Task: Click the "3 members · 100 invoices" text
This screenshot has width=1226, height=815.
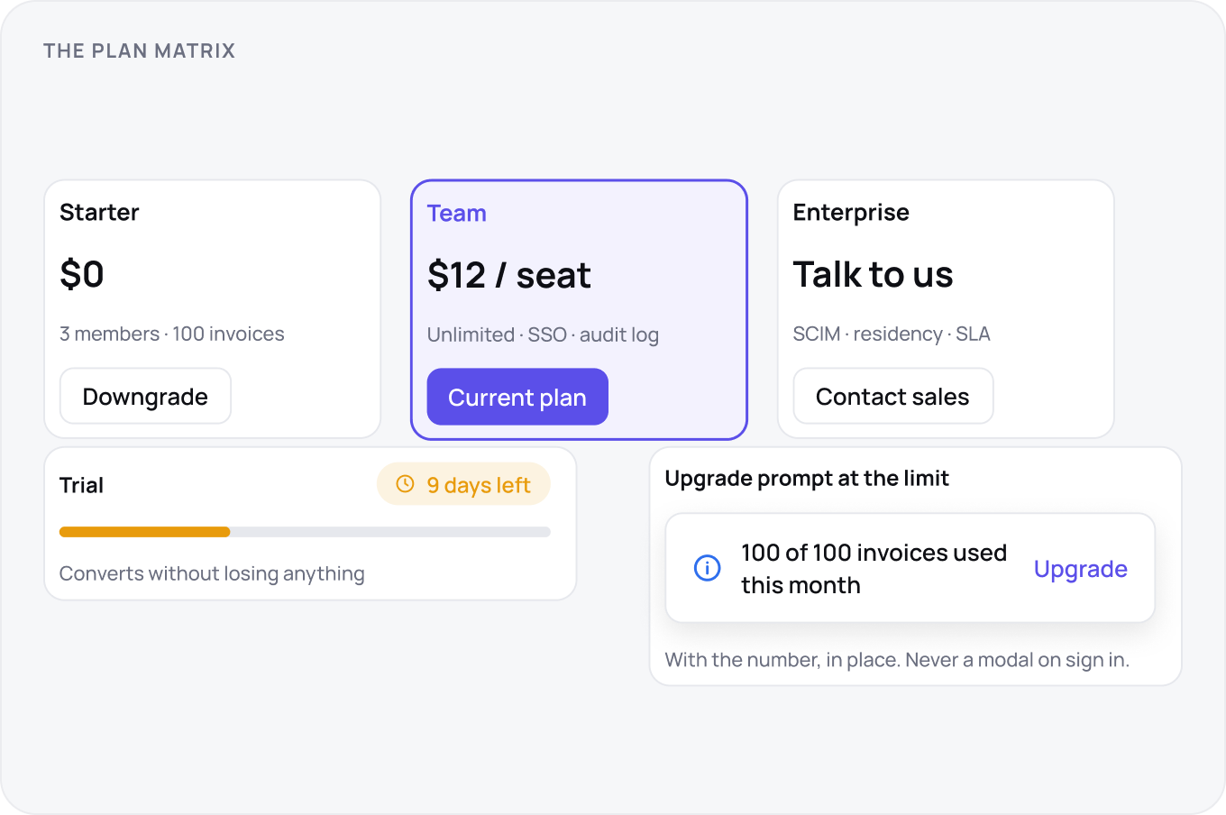Action: [x=172, y=334]
